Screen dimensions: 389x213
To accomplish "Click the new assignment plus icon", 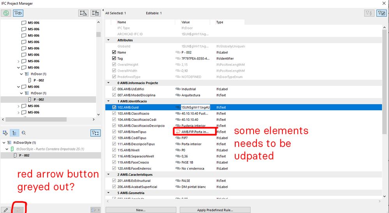I will (x=5, y=133).
